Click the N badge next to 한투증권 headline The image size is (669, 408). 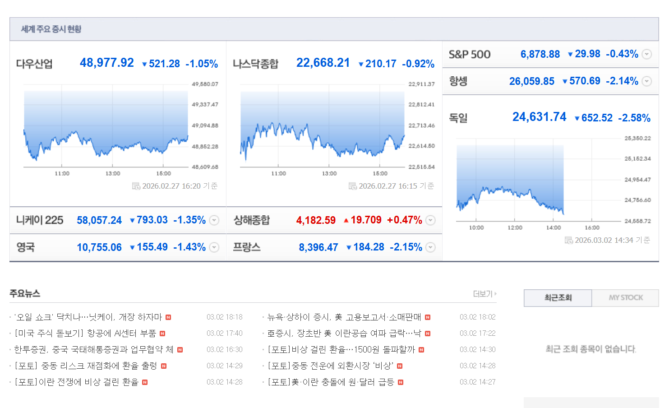[180, 350]
